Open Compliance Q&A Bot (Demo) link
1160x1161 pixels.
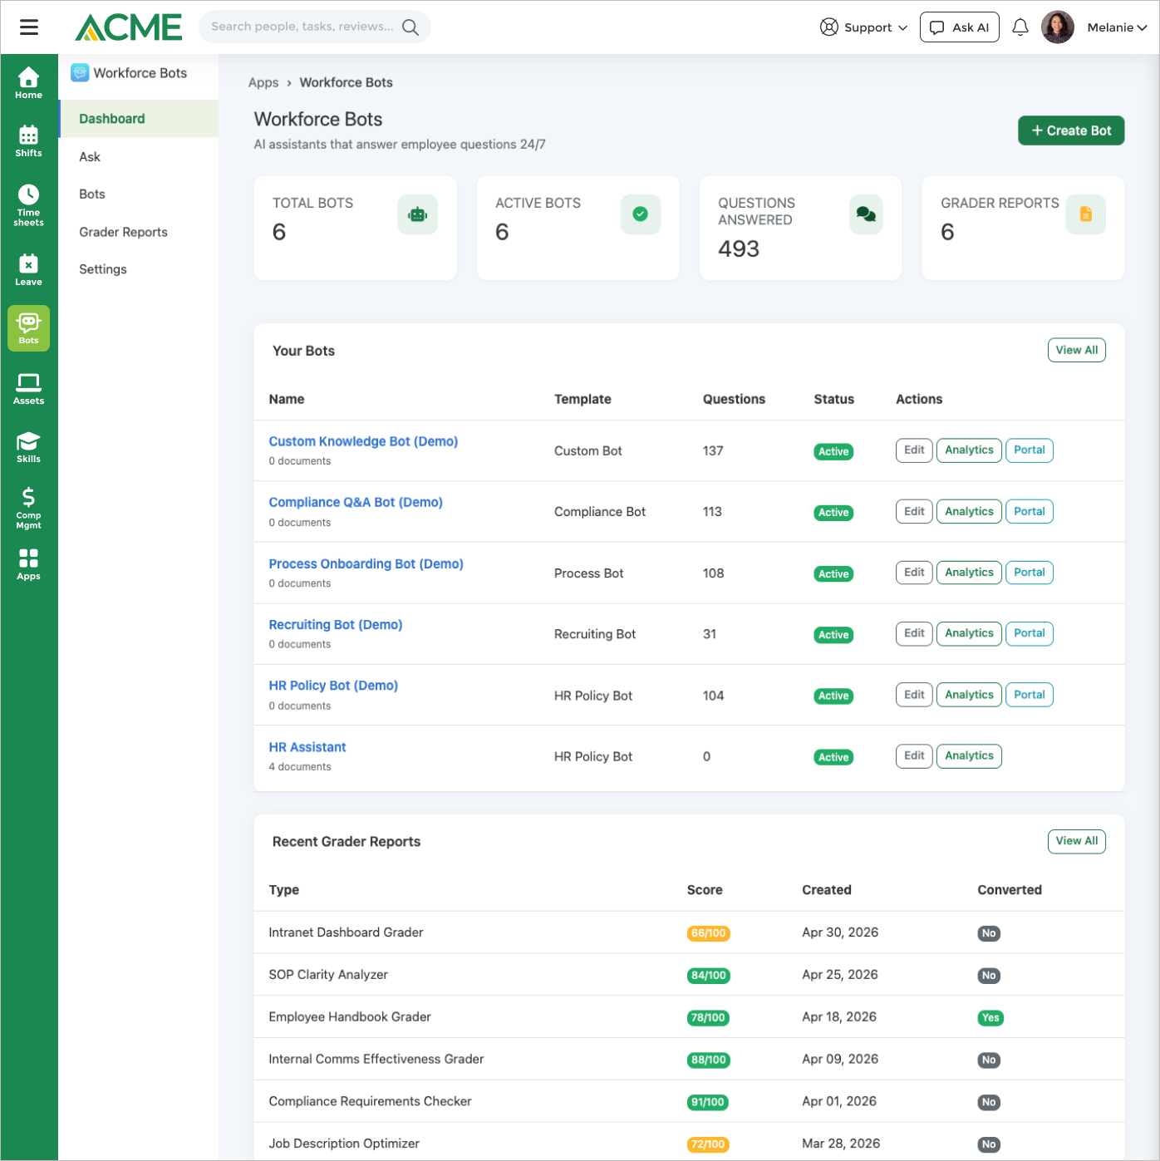click(356, 502)
